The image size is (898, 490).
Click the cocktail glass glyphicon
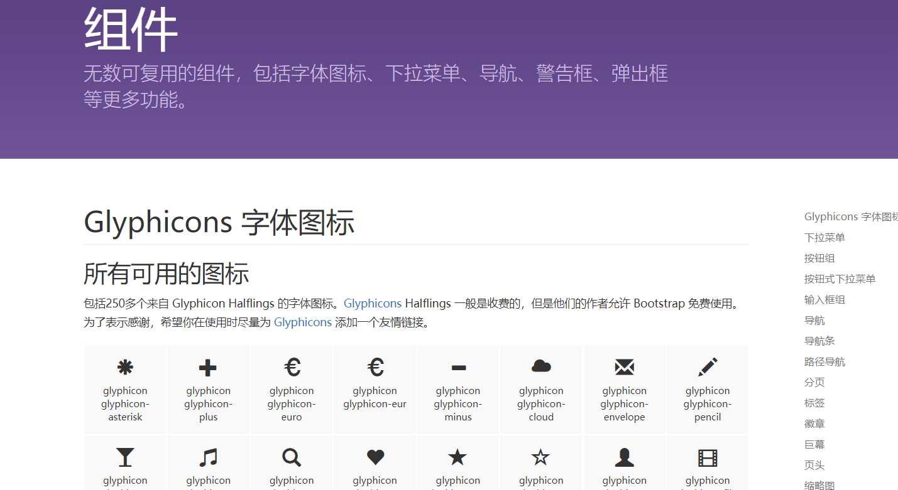tap(125, 457)
